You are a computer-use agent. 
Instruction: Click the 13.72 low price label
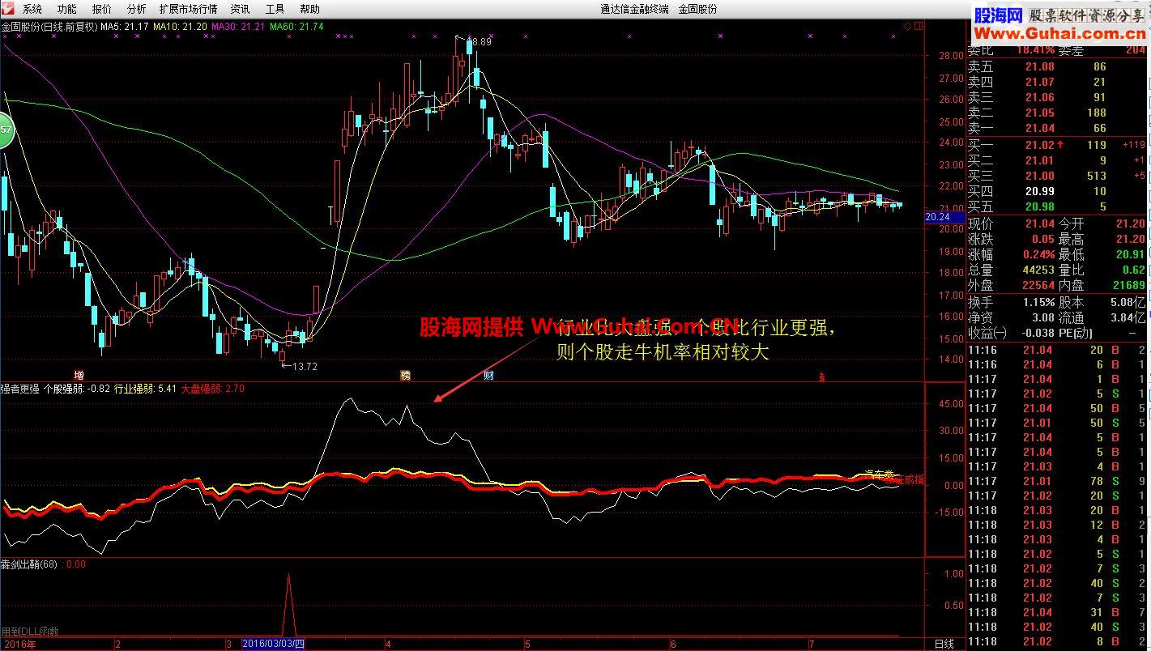(304, 367)
